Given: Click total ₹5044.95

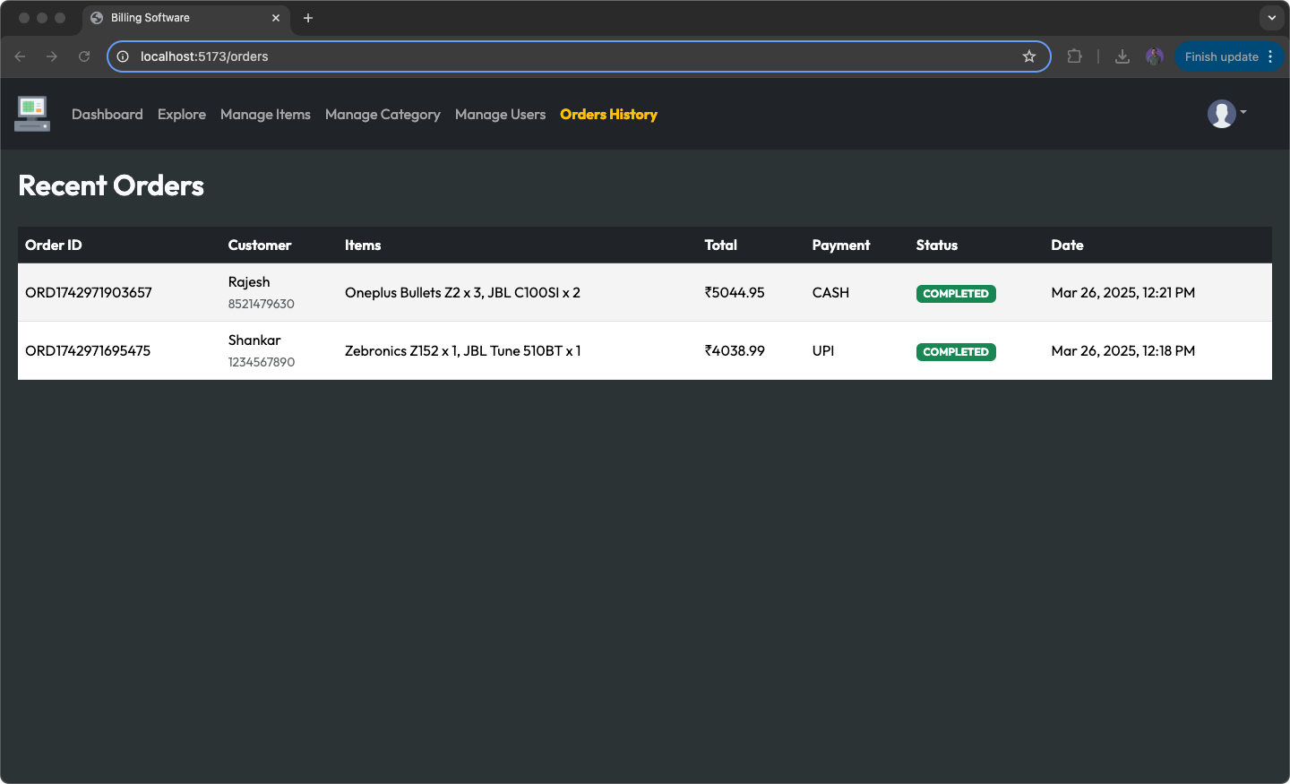Looking at the screenshot, I should pos(735,293).
